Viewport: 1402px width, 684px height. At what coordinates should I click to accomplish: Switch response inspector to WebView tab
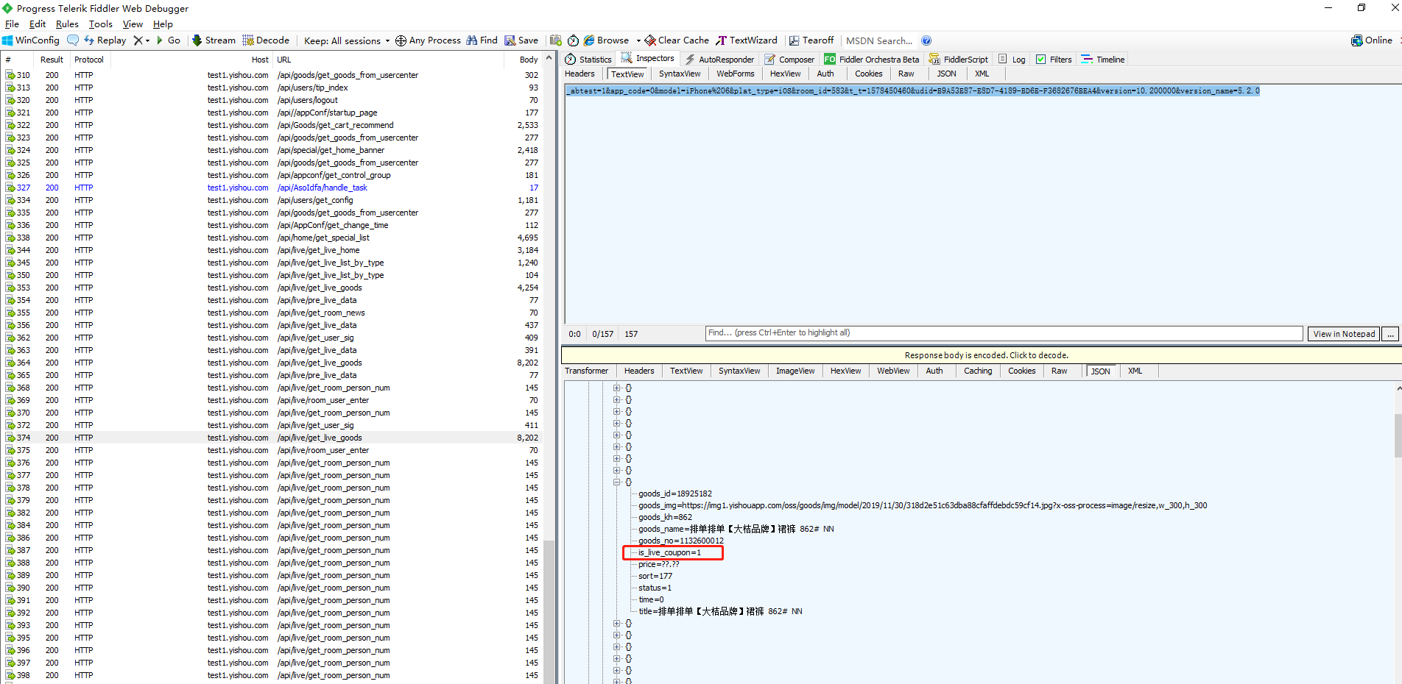[893, 371]
